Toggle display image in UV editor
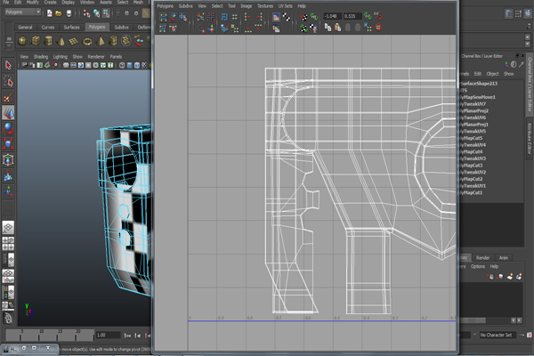Viewport: 534px width, 356px height. click(276, 17)
